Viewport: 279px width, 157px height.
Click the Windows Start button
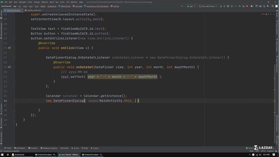2,155
